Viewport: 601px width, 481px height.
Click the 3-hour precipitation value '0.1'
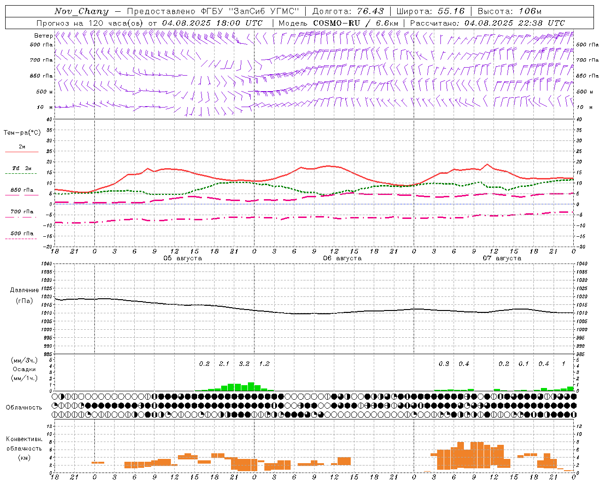point(524,364)
